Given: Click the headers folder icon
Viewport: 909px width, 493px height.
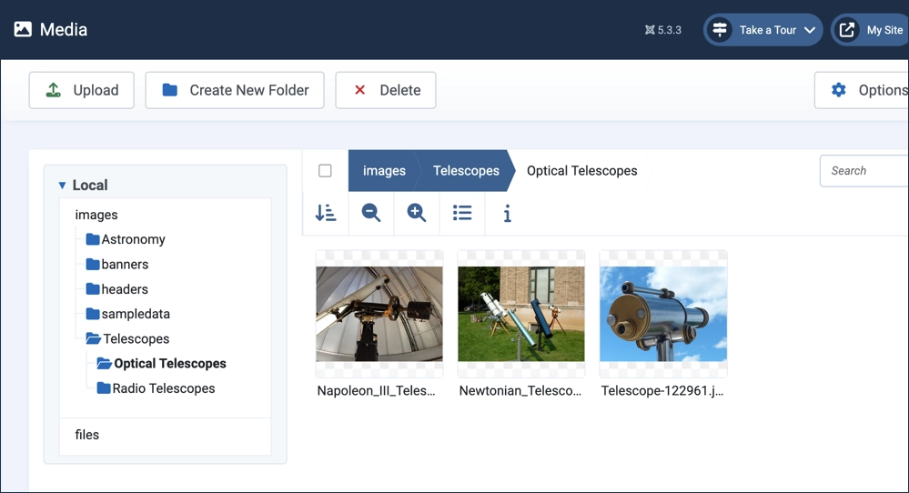Looking at the screenshot, I should point(92,288).
